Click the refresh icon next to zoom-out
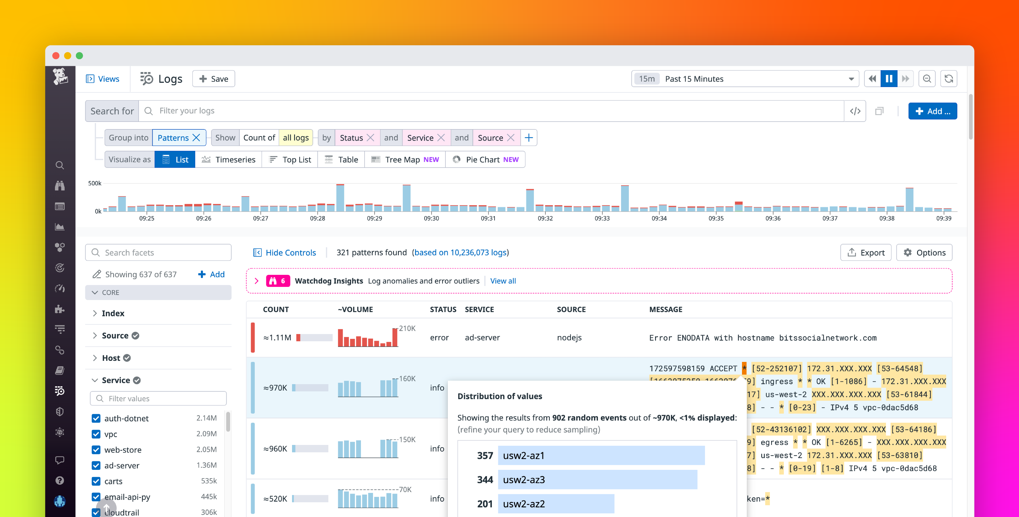1019x517 pixels. [948, 79]
